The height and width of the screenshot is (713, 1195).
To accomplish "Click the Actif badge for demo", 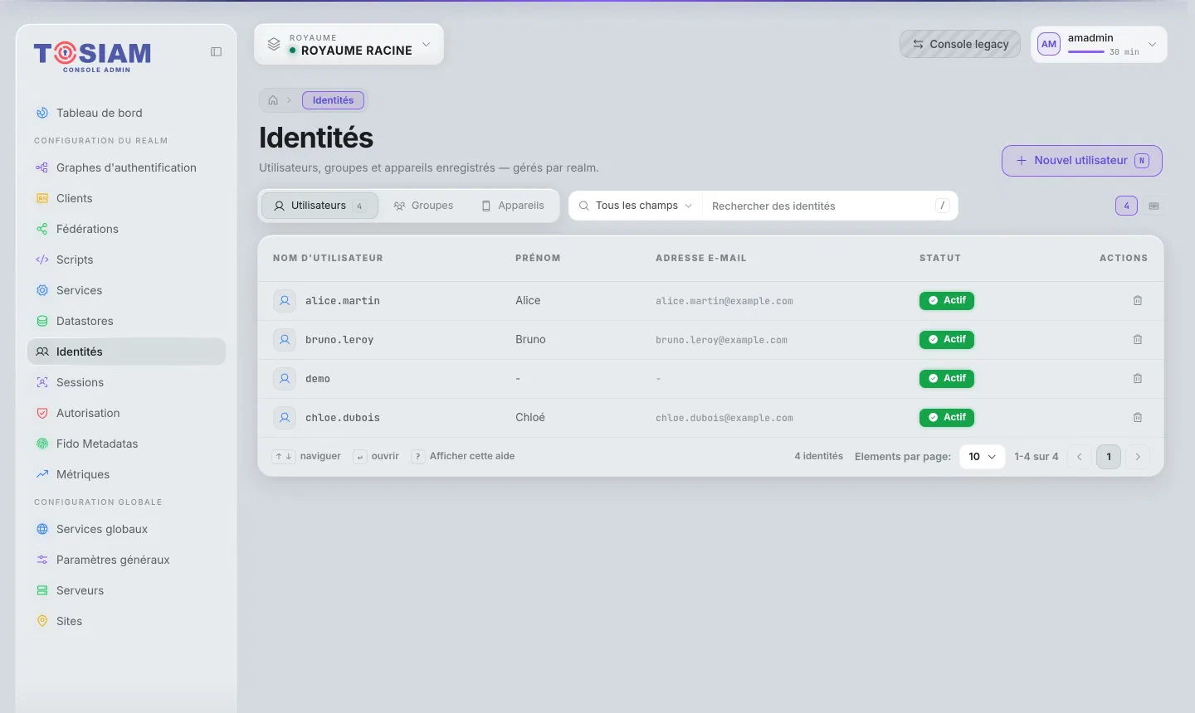I will click(947, 379).
